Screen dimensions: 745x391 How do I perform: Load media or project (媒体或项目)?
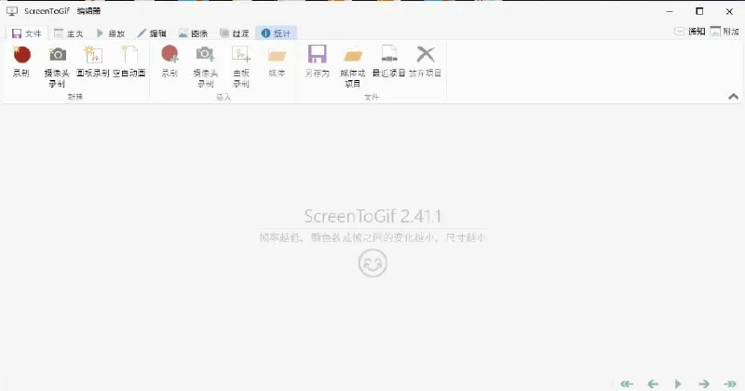tap(353, 66)
